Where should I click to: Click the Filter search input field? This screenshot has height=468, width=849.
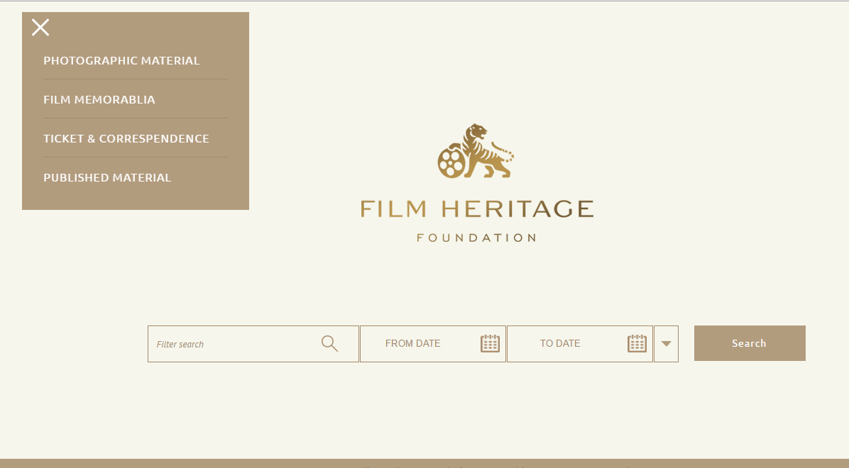253,344
